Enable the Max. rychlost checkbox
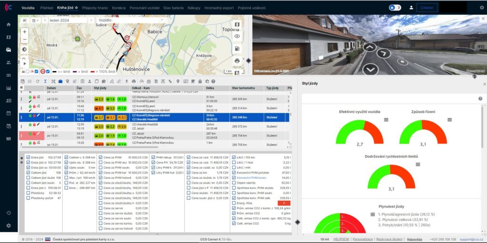Image resolution: width=487 pixels, height=243 pixels. tap(66, 177)
